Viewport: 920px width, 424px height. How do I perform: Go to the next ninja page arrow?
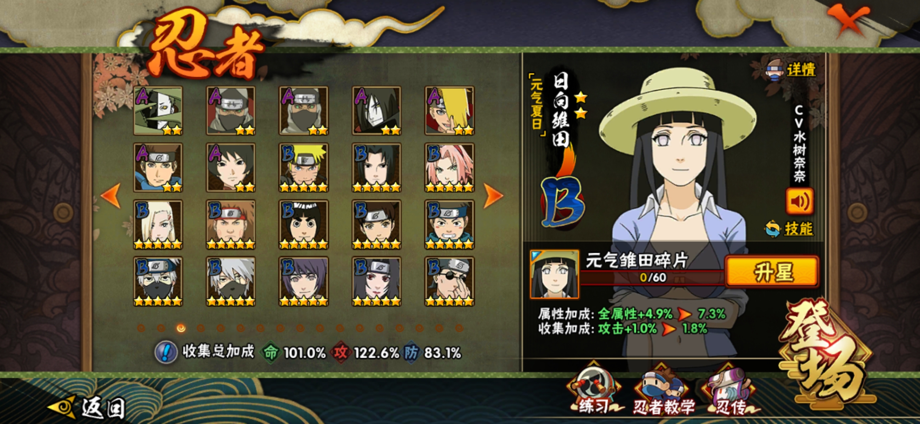click(x=493, y=195)
